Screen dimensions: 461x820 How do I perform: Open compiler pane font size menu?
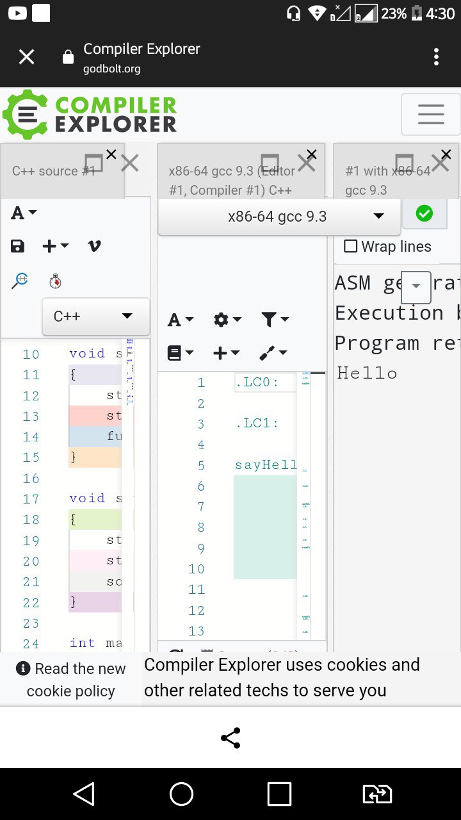(181, 320)
